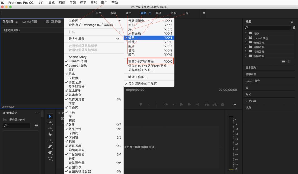The width and height of the screenshot is (298, 174).
Task: Open the 效果控件 panel menu icon
Action: coord(17,22)
